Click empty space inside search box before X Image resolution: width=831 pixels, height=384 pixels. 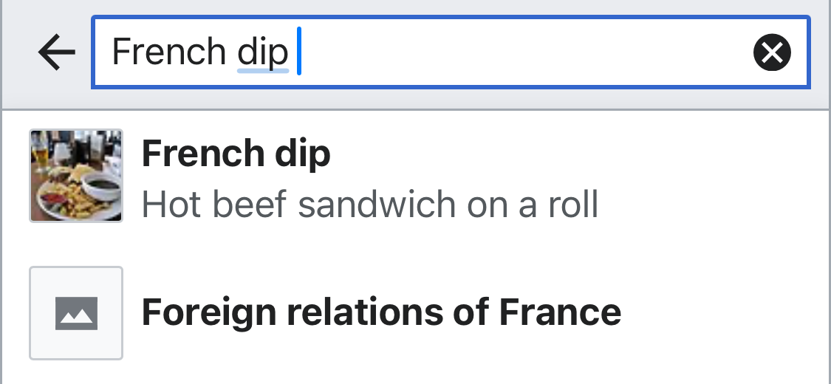coord(517,52)
